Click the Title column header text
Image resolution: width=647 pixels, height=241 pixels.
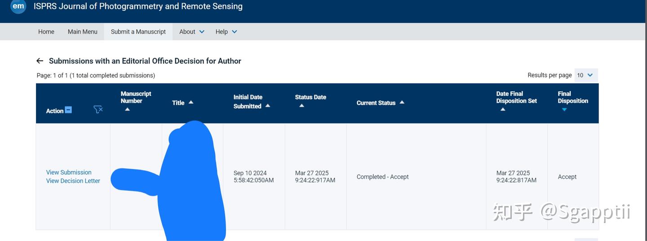pos(178,103)
